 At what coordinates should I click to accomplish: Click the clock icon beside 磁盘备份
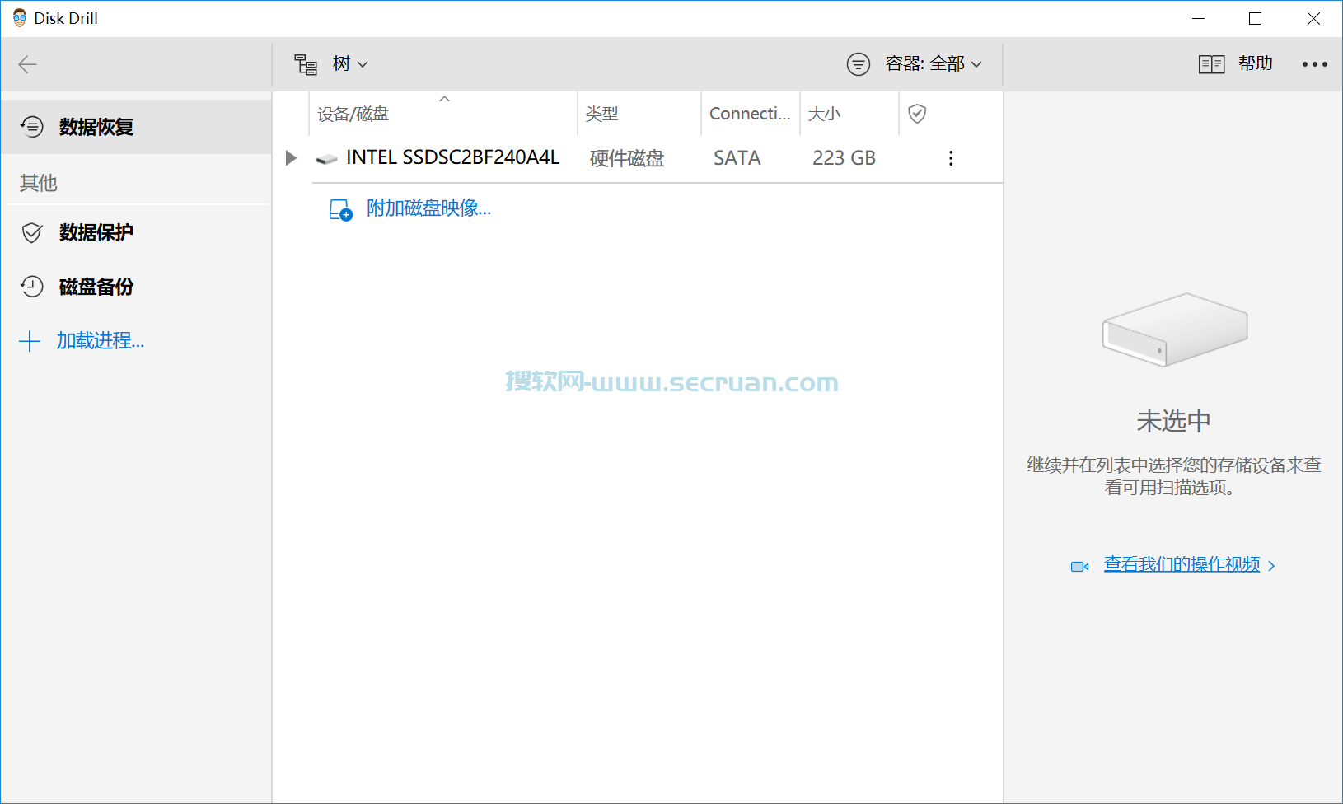(32, 287)
